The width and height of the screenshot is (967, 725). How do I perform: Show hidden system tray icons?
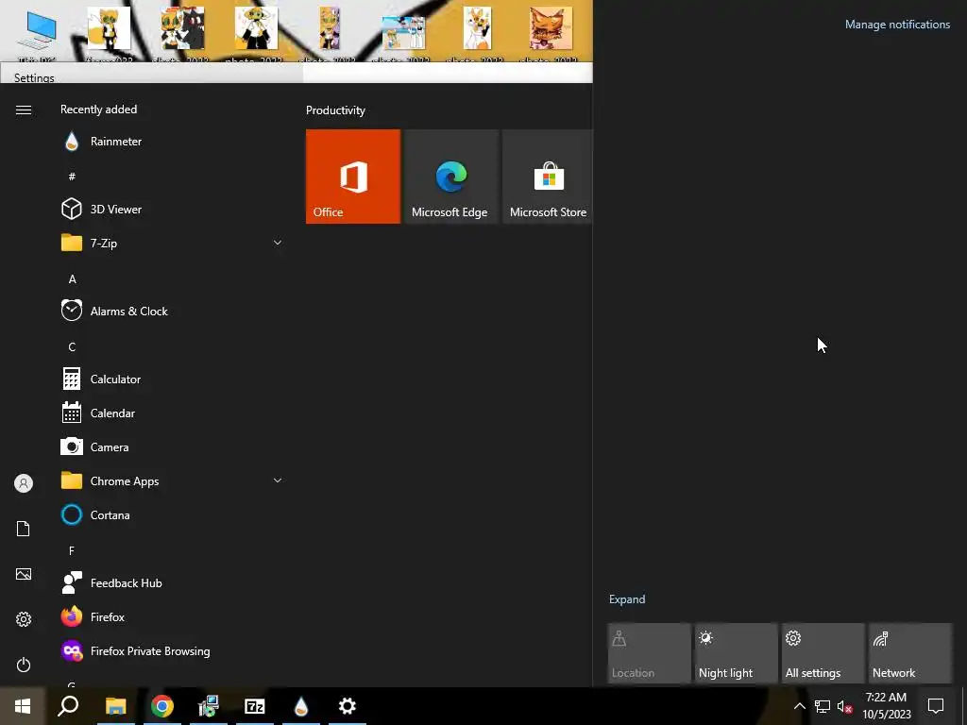click(799, 706)
